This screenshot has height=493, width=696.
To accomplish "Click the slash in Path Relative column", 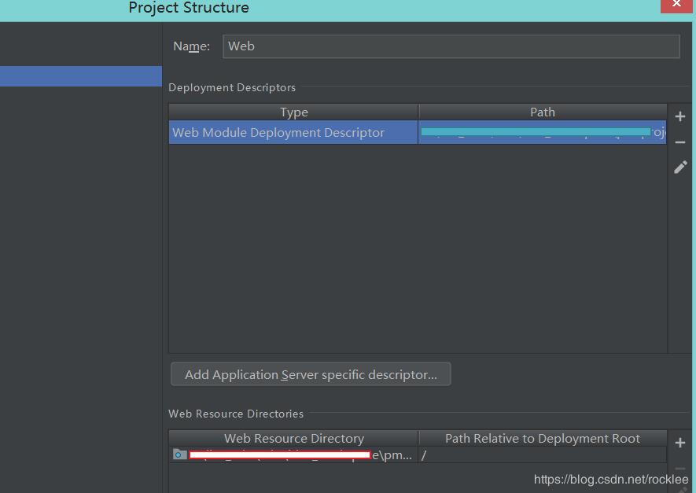I will click(423, 454).
